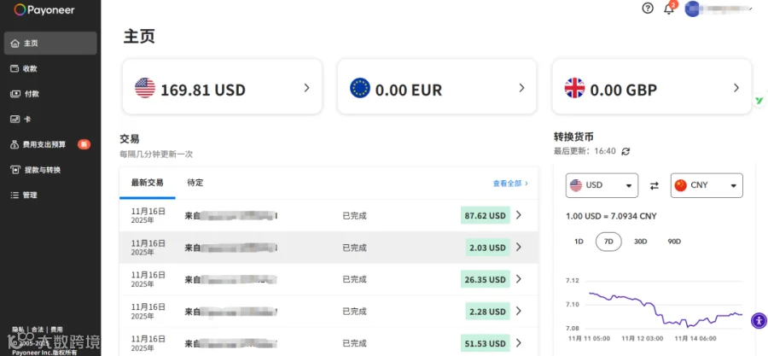Click the 2.03 USD amount

[x=487, y=248]
